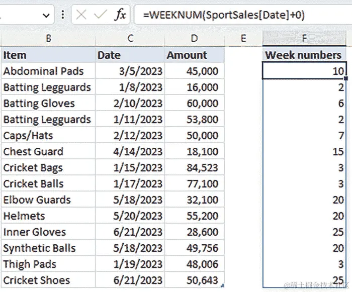Image resolution: width=352 pixels, height=292 pixels.
Task: Open Insert Function fx button
Action: point(120,15)
